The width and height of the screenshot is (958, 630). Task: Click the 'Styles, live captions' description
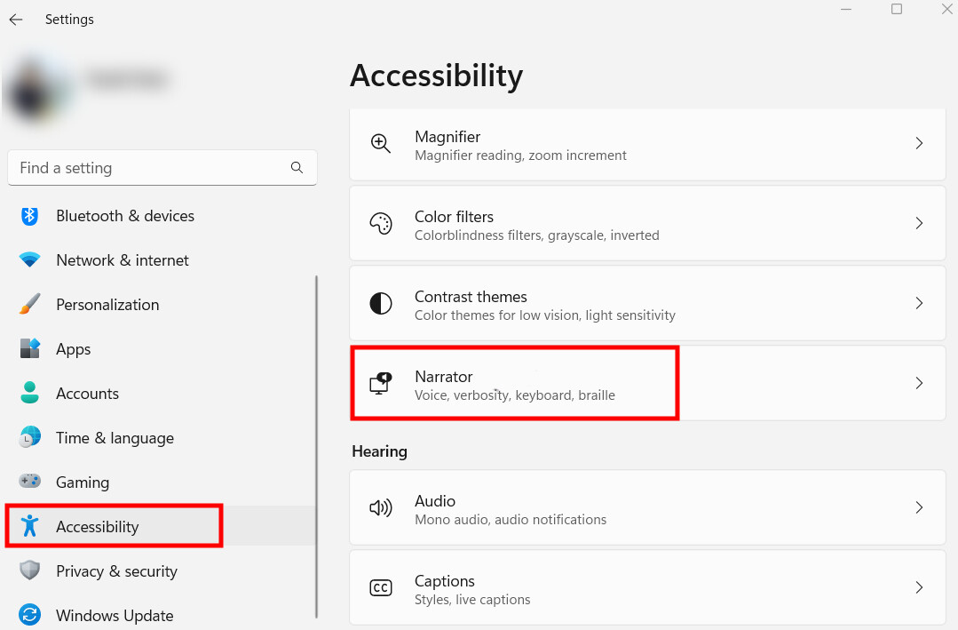pyautogui.click(x=472, y=600)
